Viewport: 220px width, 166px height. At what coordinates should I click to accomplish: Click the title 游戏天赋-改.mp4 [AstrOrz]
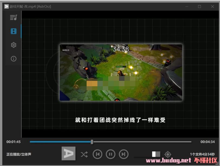pos(30,6)
